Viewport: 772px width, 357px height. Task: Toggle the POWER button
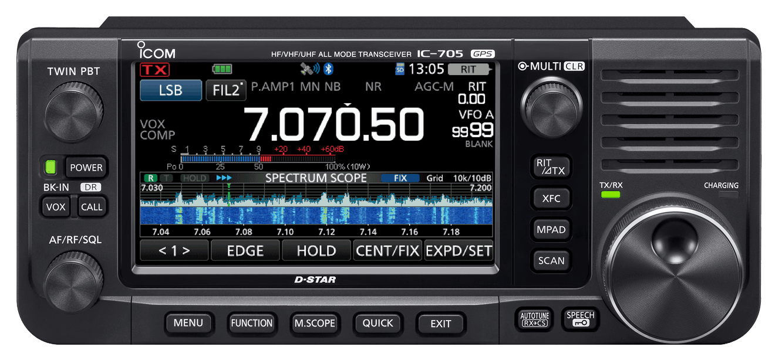coord(86,168)
